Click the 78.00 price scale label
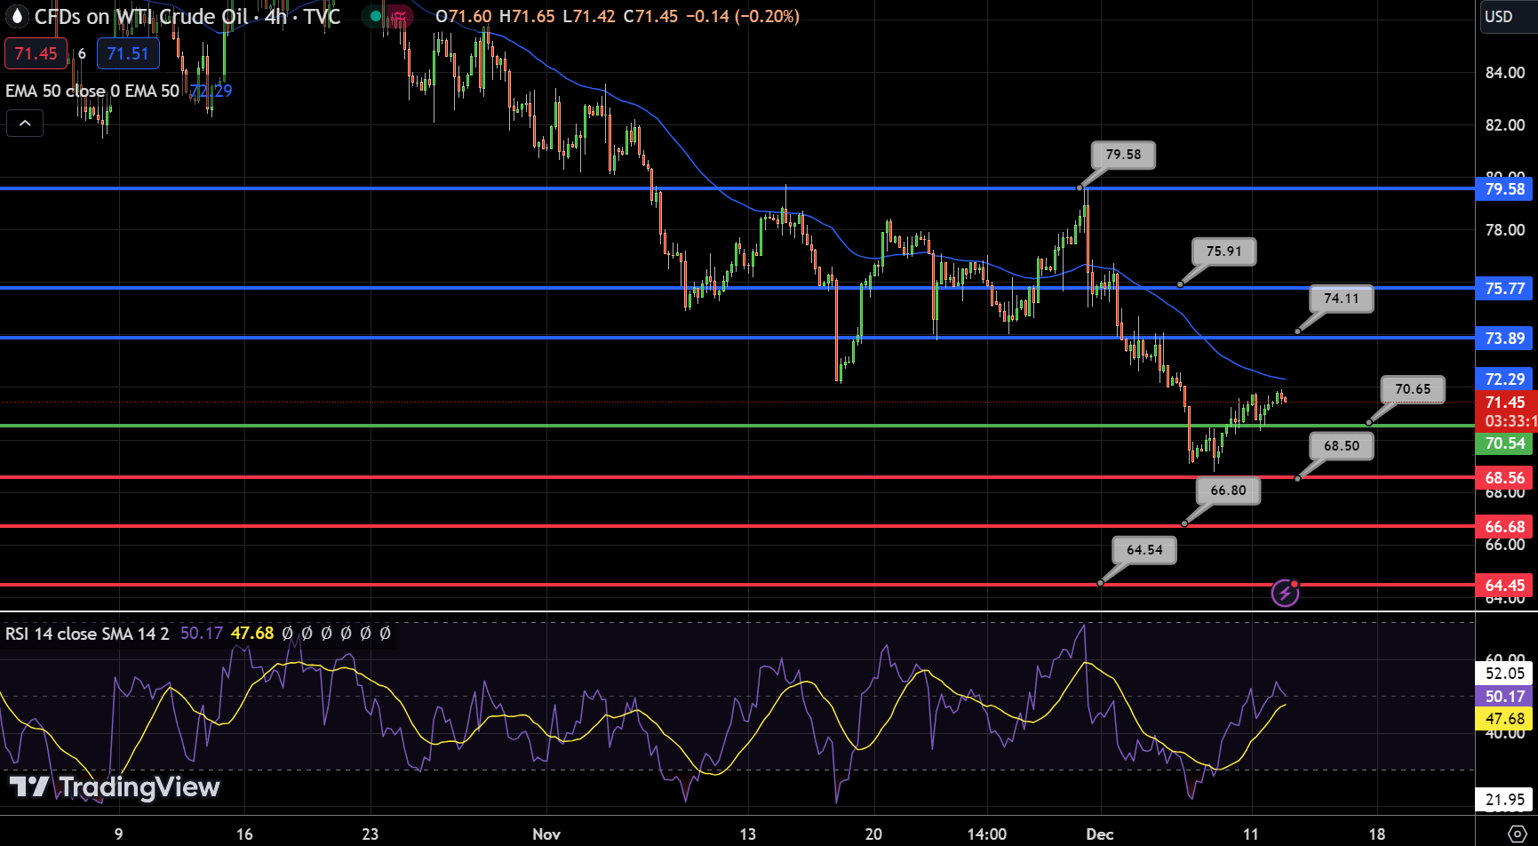This screenshot has width=1538, height=846. pyautogui.click(x=1505, y=230)
